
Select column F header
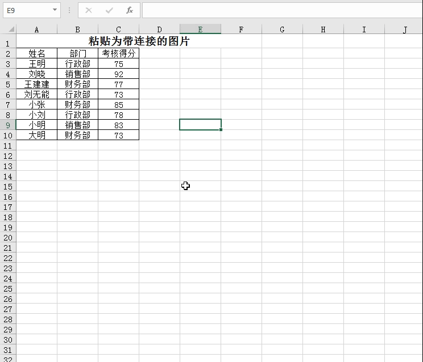(241, 30)
